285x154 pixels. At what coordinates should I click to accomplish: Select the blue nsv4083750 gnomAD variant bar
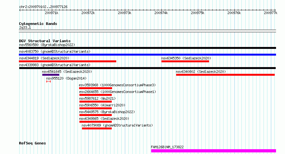(147, 55)
